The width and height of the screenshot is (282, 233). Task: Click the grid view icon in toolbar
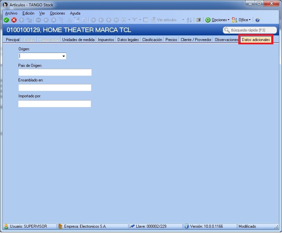point(146,20)
